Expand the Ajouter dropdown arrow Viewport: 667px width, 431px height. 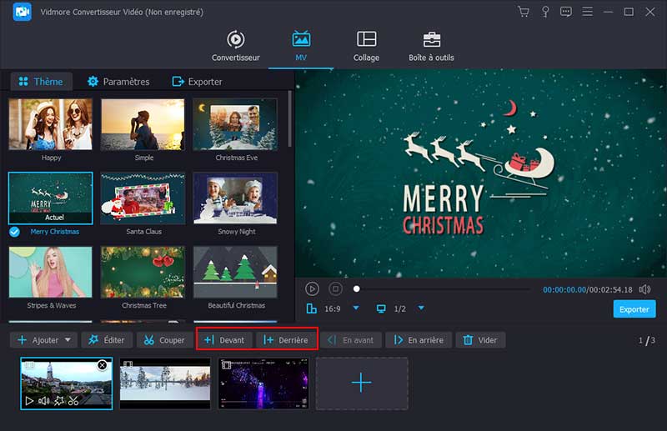tap(68, 340)
